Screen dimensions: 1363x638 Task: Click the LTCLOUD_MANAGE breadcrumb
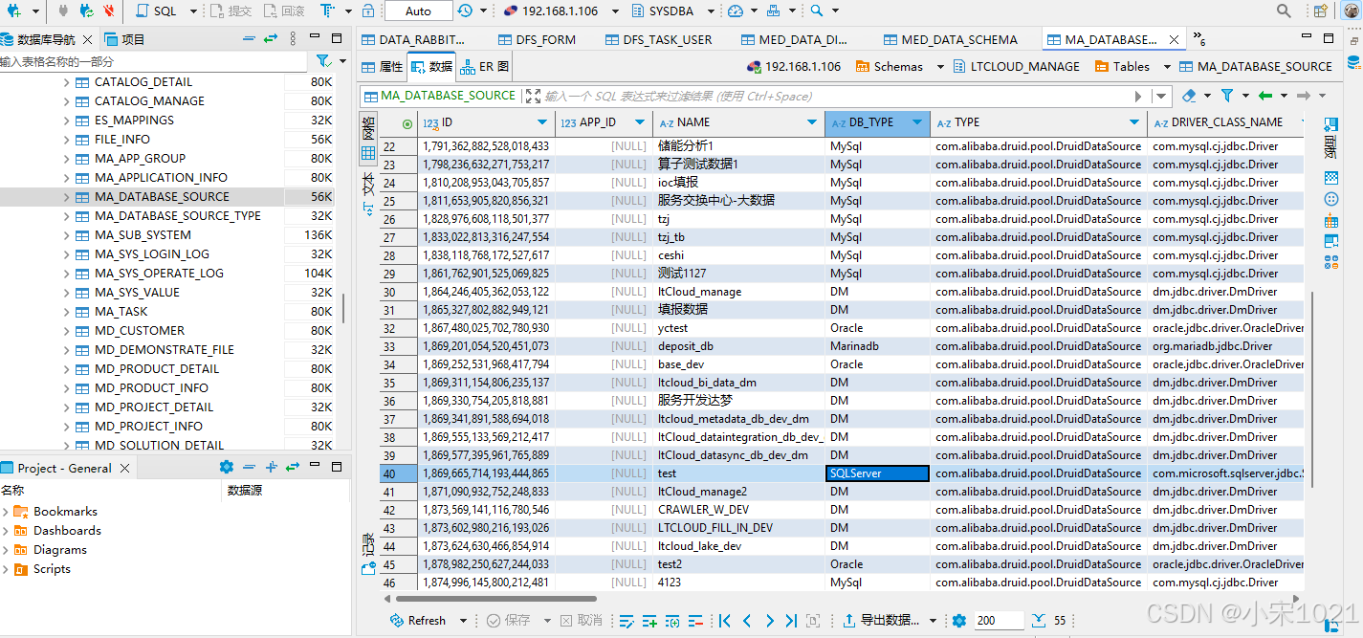click(1016, 66)
